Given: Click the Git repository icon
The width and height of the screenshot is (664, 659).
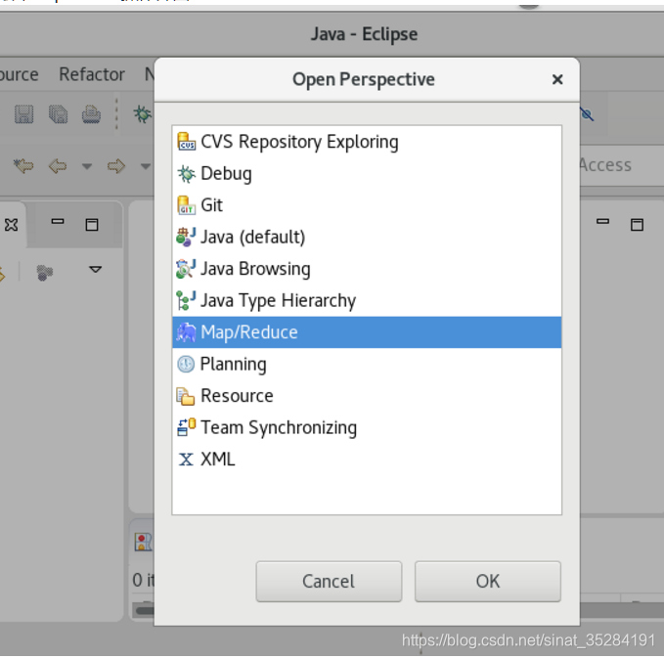Looking at the screenshot, I should (x=186, y=205).
